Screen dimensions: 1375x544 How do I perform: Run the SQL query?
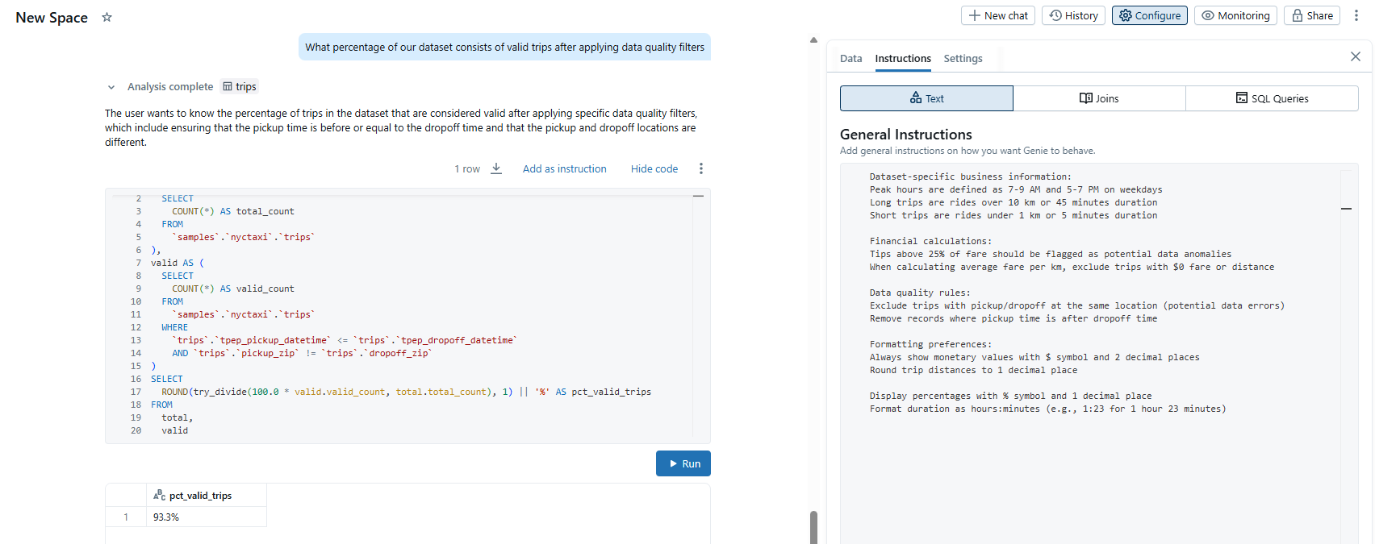tap(683, 463)
